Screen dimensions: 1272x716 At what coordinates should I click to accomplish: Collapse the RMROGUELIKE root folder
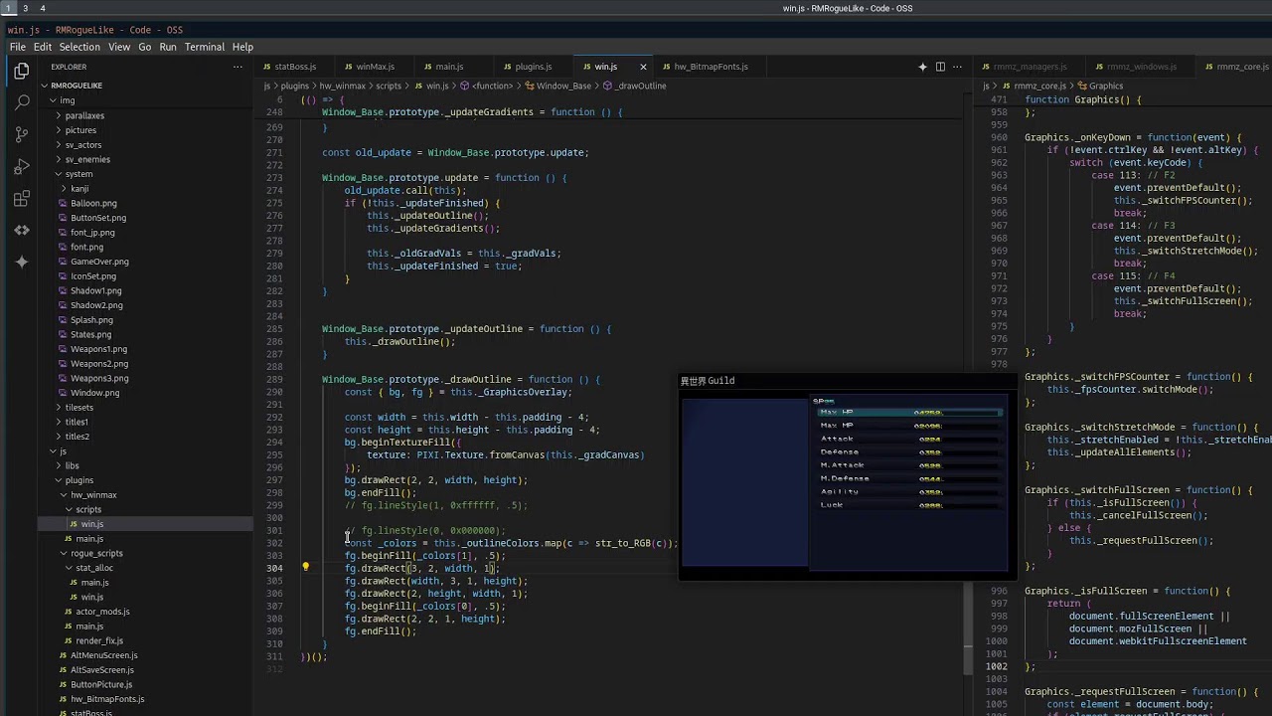pyautogui.click(x=77, y=86)
